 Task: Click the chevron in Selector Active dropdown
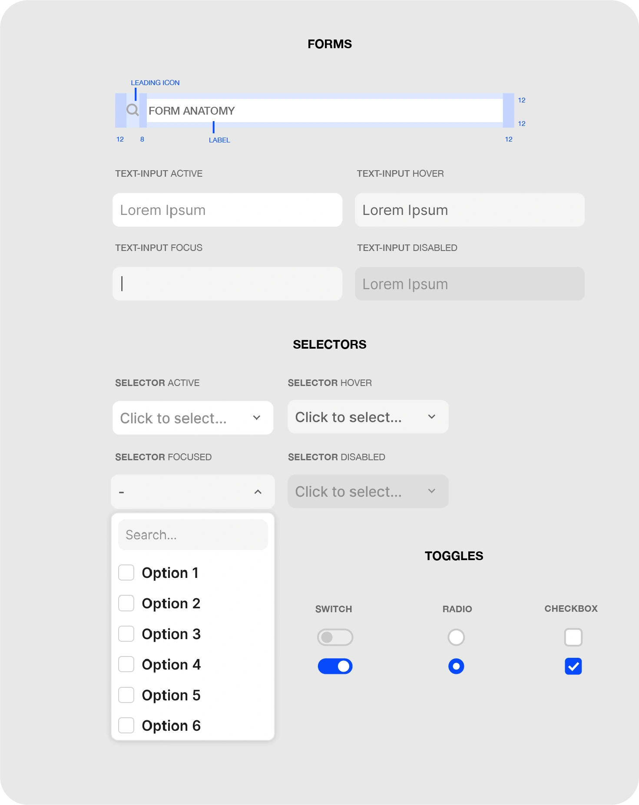[x=257, y=418]
